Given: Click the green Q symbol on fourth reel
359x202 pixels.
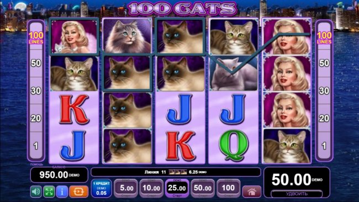Looking at the screenshot, I should 234,146.
